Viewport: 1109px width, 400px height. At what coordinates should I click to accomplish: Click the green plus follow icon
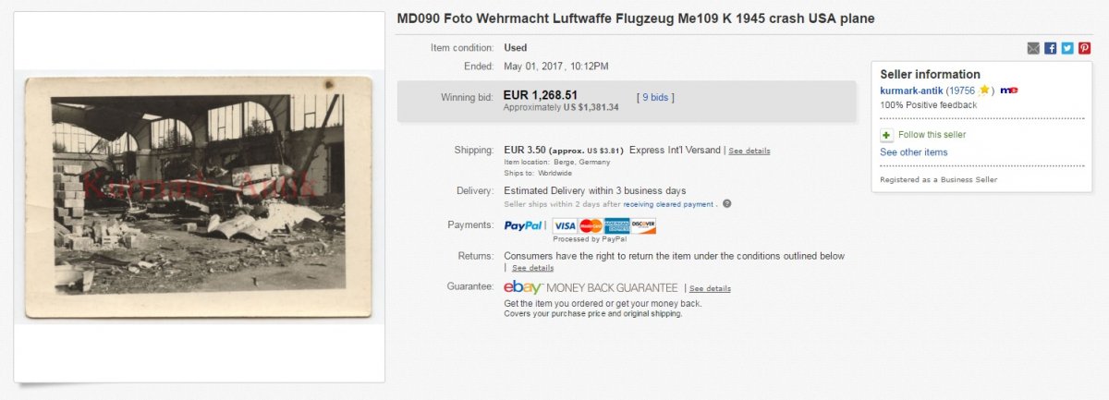[886, 135]
